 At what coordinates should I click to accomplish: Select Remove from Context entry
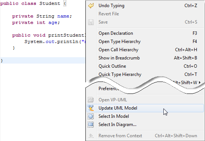(145, 136)
